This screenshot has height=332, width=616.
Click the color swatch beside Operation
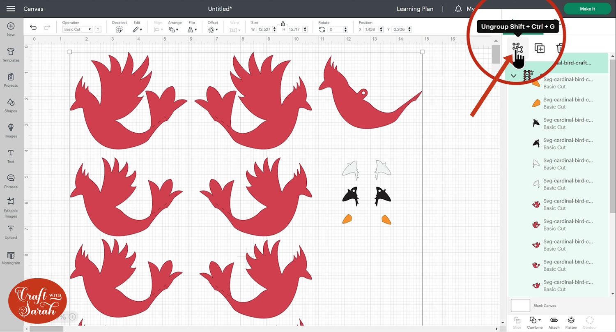[98, 30]
